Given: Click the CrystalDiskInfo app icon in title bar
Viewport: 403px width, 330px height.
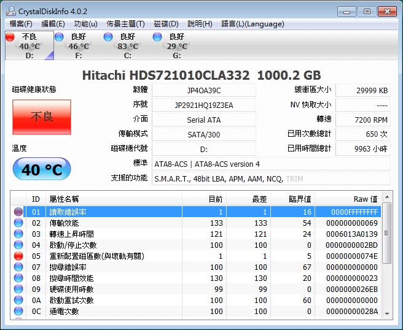Looking at the screenshot, I should coord(10,11).
